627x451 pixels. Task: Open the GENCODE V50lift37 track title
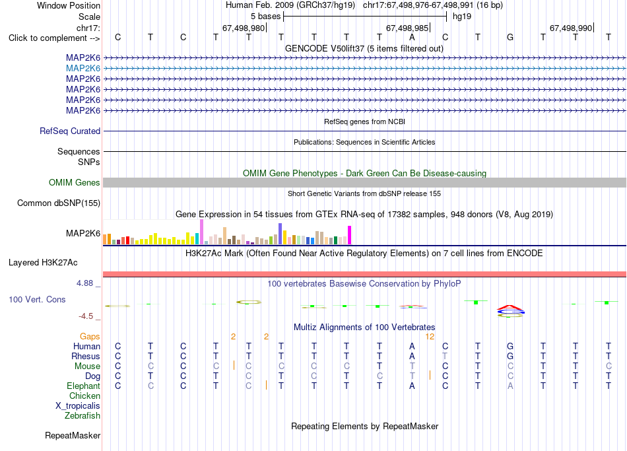tap(364, 48)
